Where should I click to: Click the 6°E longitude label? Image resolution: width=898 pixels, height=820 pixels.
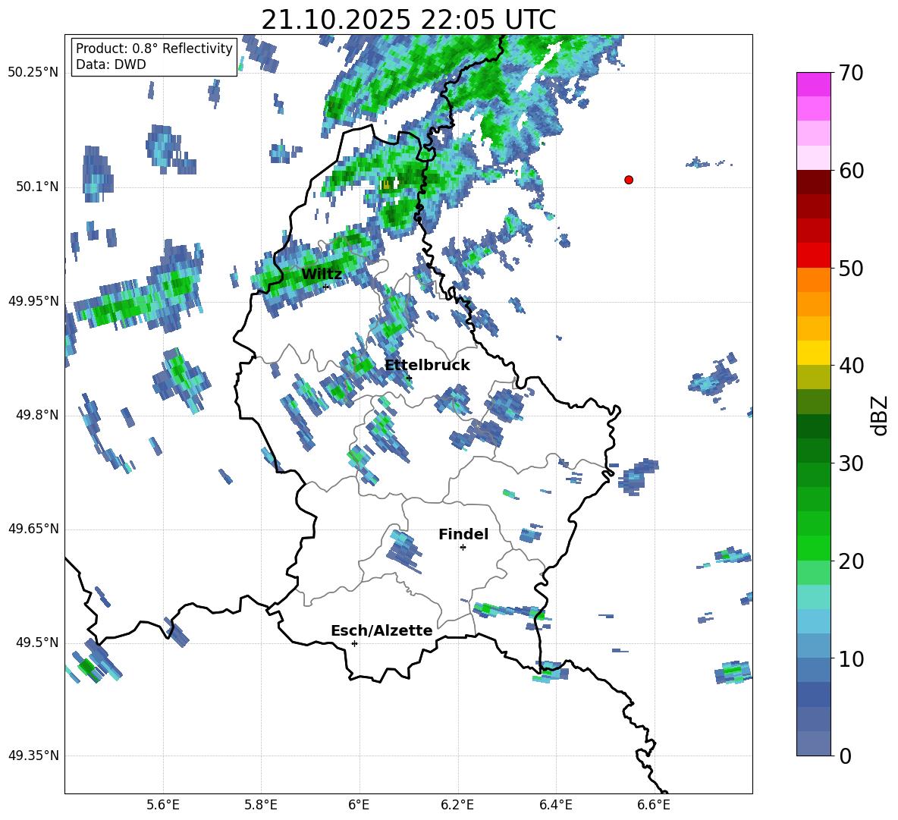pyautogui.click(x=359, y=805)
